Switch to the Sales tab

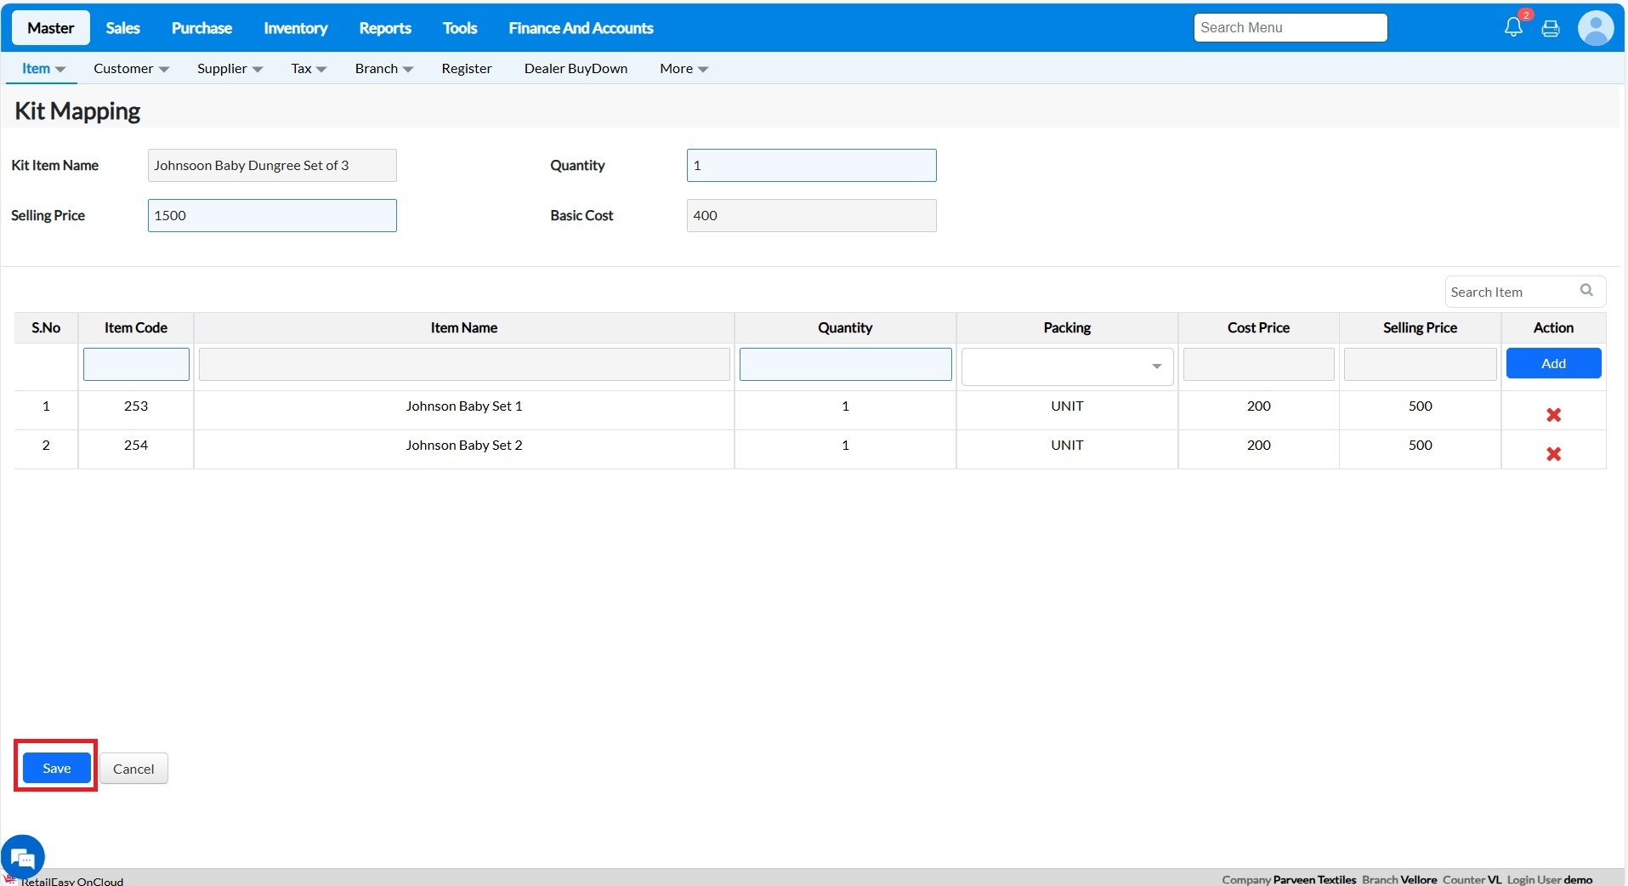[x=122, y=28]
